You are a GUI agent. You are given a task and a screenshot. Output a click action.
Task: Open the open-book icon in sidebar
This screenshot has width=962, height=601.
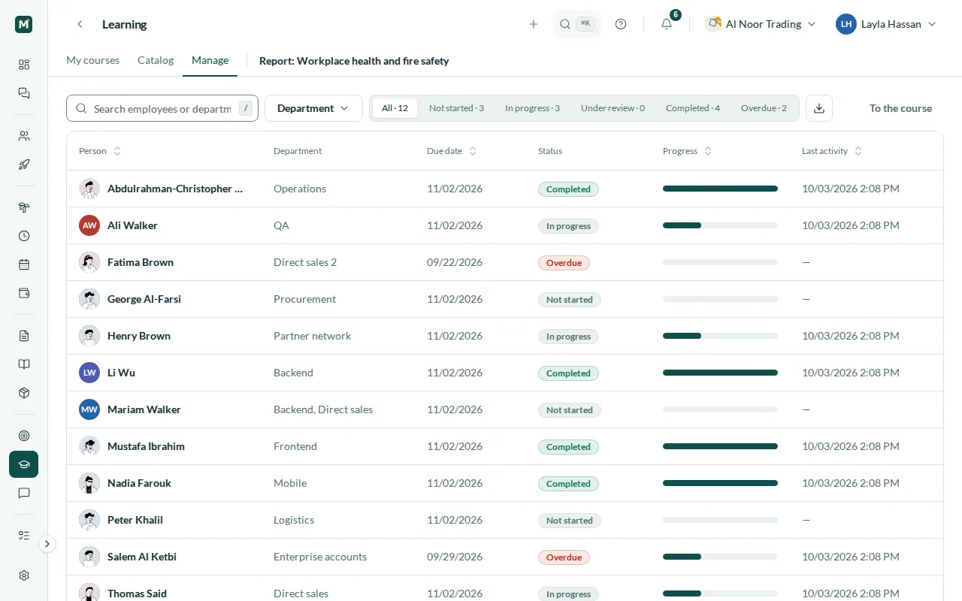click(x=24, y=364)
